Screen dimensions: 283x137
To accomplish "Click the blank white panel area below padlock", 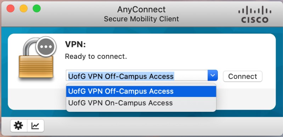I will click(x=36, y=98).
